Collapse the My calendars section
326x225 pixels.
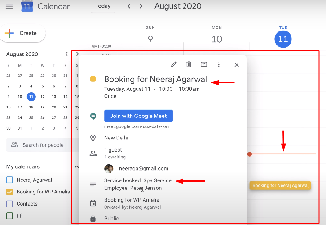76,166
